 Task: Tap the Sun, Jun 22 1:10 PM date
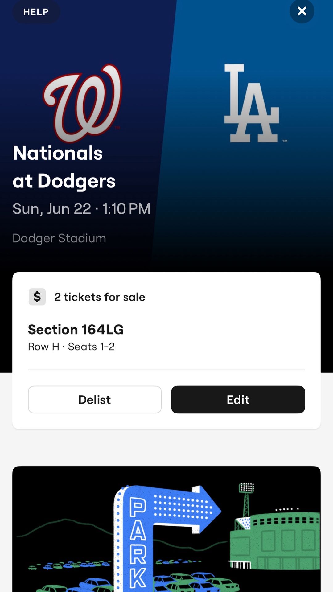(x=81, y=209)
